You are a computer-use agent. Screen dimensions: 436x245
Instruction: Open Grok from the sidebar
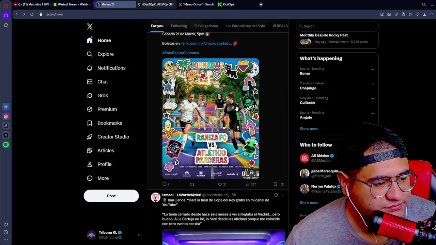click(97, 96)
